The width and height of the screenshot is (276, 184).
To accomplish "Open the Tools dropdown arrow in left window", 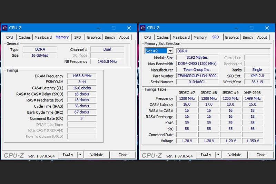I will click(80, 155).
